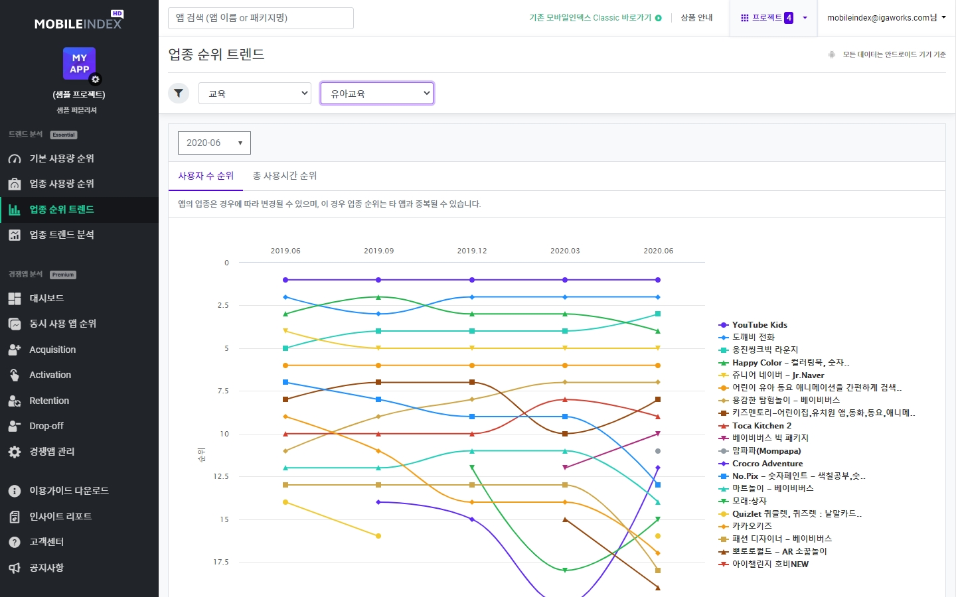Toggle Toca Kitchen 2 legend entry
The height and width of the screenshot is (597, 956).
(755, 426)
